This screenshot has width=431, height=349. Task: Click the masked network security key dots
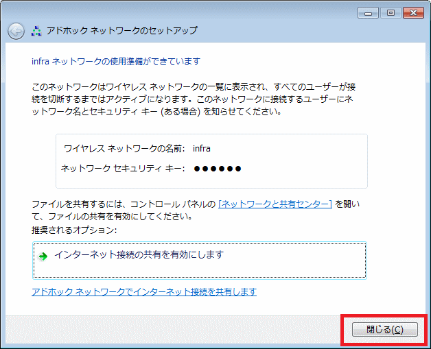218,169
